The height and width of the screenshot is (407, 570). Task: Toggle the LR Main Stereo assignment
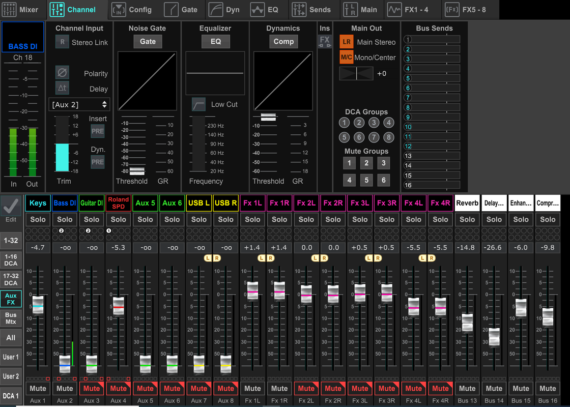347,42
